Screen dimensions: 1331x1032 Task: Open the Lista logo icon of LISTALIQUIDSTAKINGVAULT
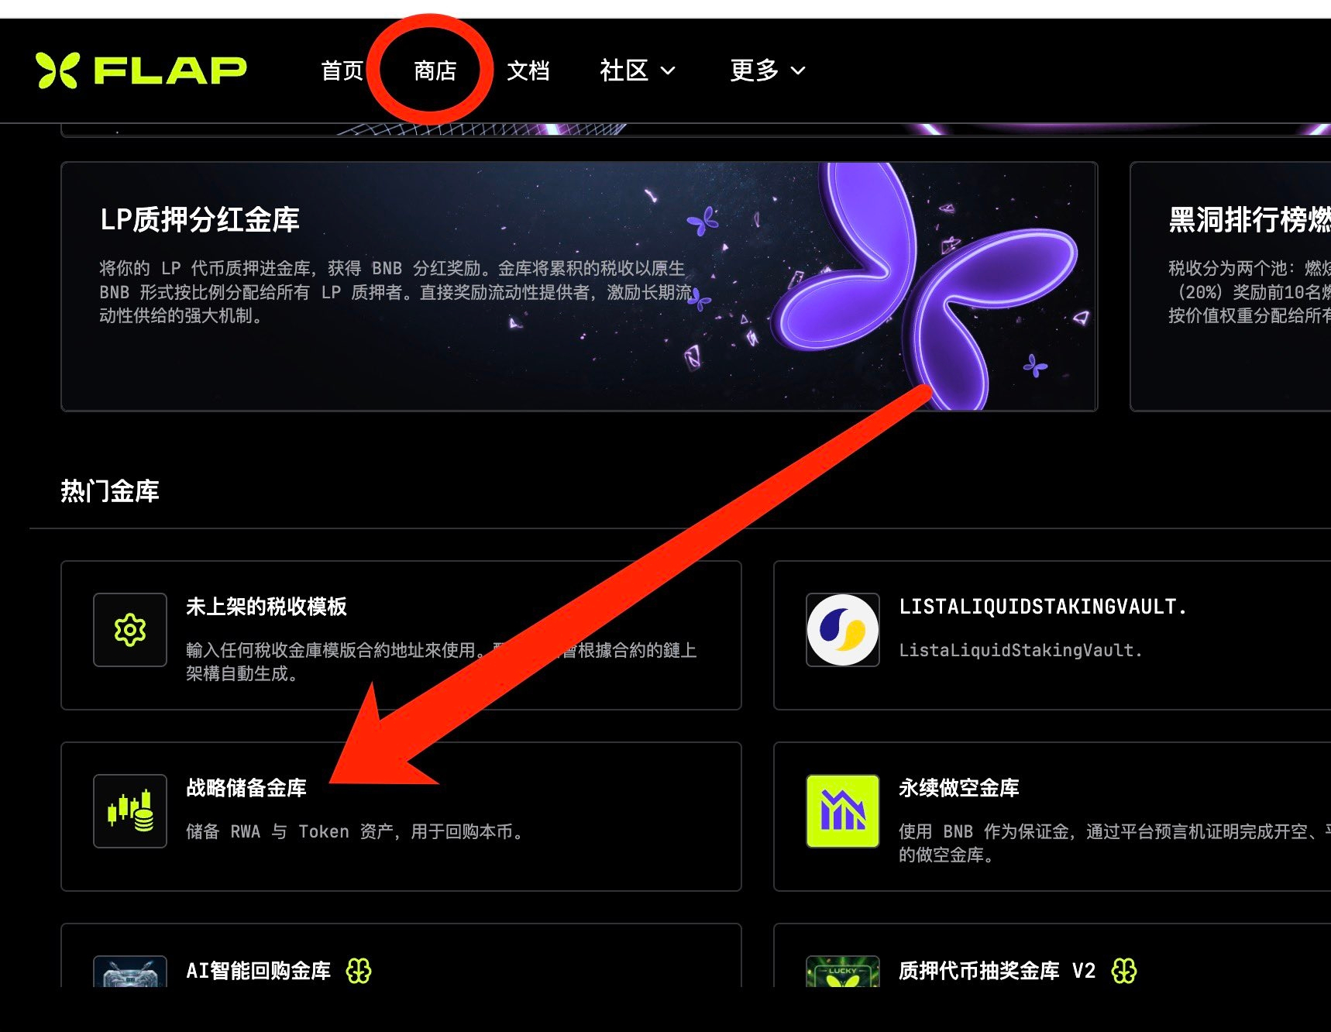point(843,630)
